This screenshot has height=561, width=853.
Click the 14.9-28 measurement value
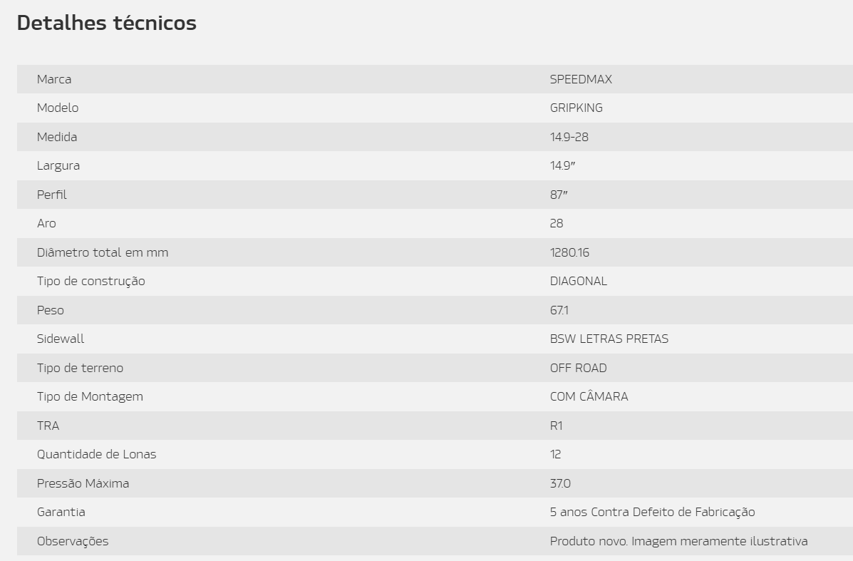pos(569,137)
